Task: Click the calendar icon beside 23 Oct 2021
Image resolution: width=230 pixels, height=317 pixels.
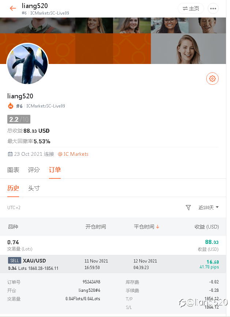Action: pos(10,154)
